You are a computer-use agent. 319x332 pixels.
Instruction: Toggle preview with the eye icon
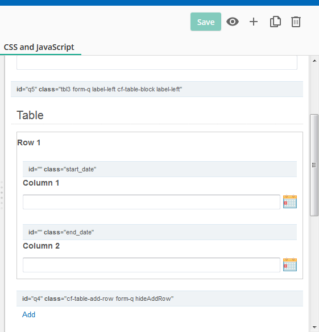coord(233,22)
